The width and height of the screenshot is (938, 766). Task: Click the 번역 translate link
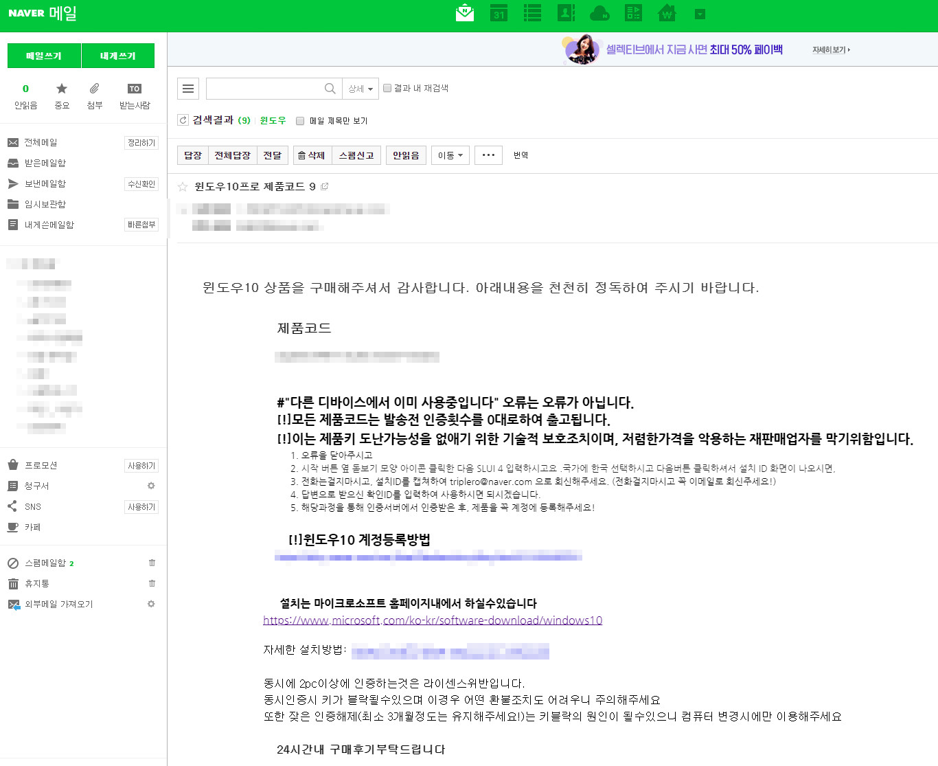(521, 155)
